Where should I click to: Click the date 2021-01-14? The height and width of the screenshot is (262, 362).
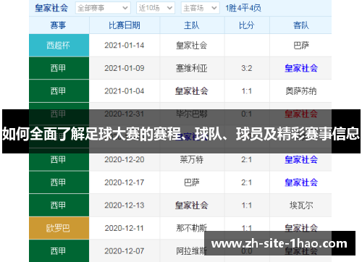125,46
